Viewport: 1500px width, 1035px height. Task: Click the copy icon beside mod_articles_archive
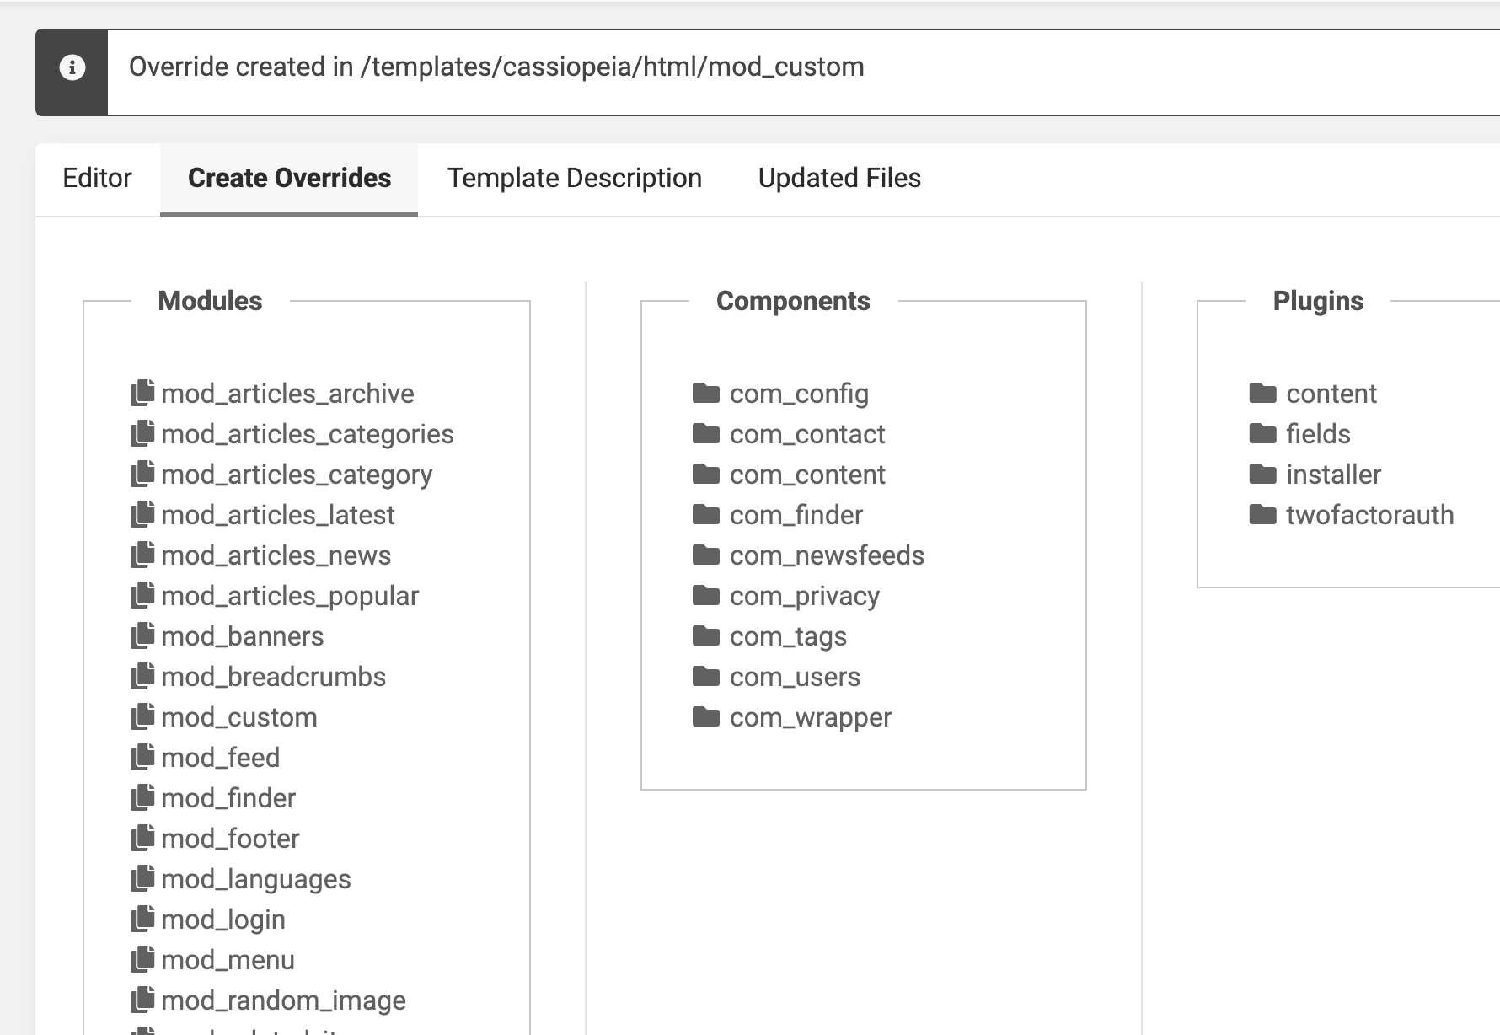pos(142,393)
